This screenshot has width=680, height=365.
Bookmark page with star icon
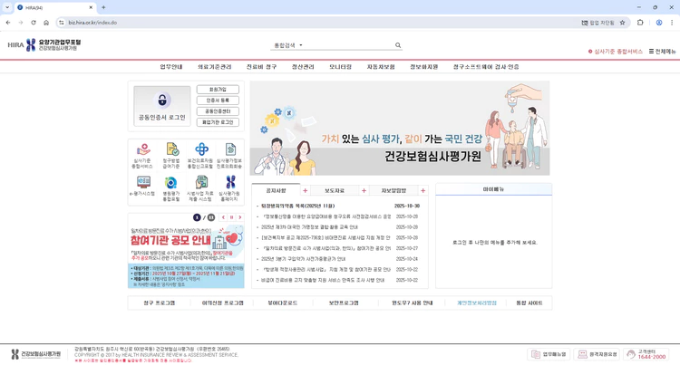(x=622, y=23)
